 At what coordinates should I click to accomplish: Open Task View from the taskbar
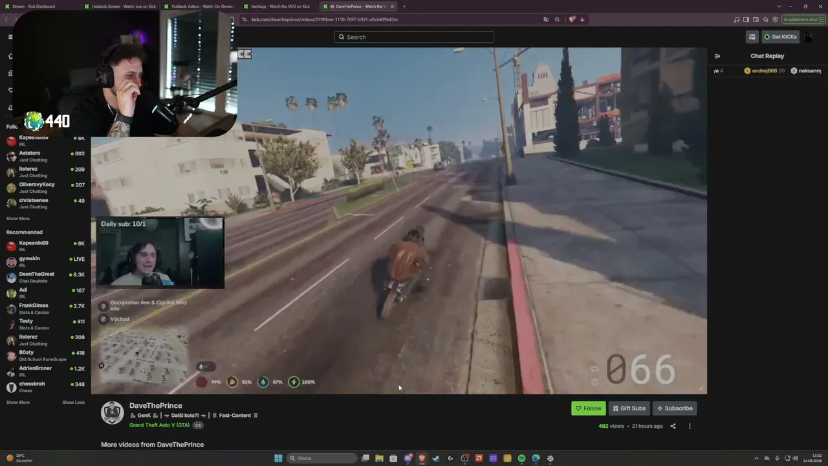365,458
